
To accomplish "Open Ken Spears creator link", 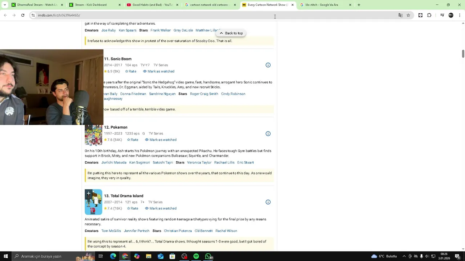I will tap(128, 30).
